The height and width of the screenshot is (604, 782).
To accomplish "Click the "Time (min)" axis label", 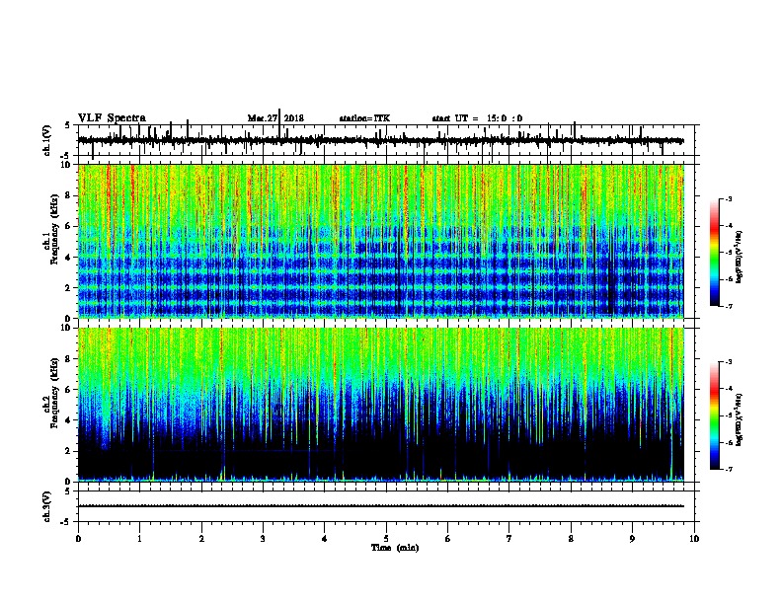I will (x=395, y=548).
